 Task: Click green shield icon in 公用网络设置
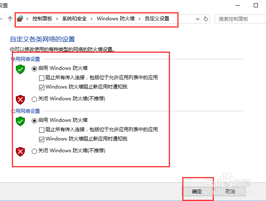20,121
